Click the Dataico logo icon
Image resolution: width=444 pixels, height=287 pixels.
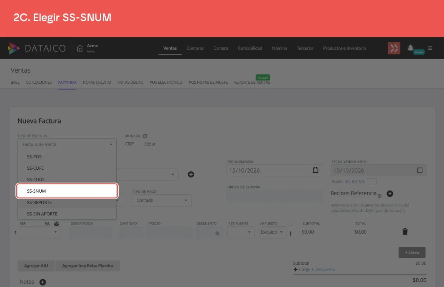tap(14, 48)
